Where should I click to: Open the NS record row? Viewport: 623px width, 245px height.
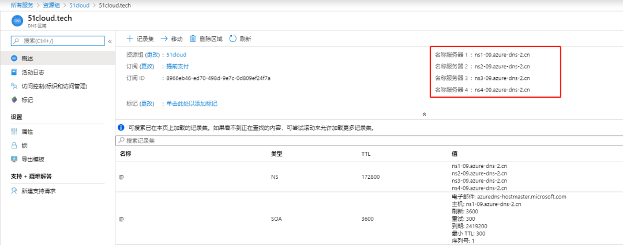(x=370, y=177)
